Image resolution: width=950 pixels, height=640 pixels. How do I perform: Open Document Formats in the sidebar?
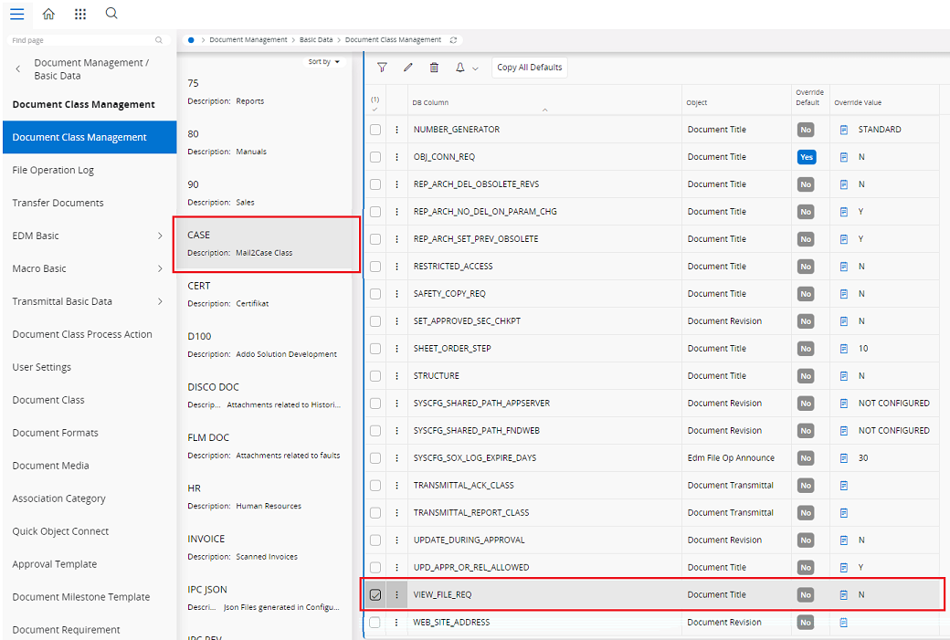[55, 433]
